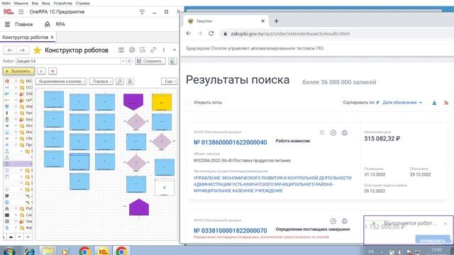Open Internet Explorer from the taskbar

pos(29,251)
